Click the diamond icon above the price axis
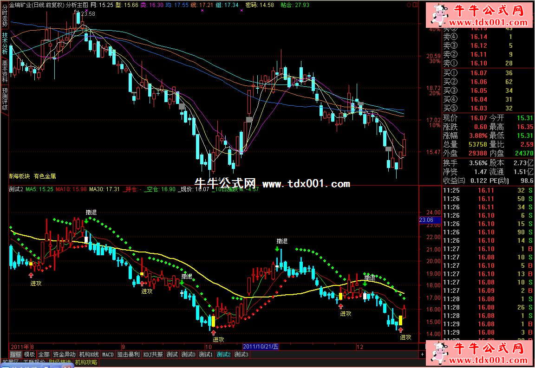 pyautogui.click(x=409, y=5)
